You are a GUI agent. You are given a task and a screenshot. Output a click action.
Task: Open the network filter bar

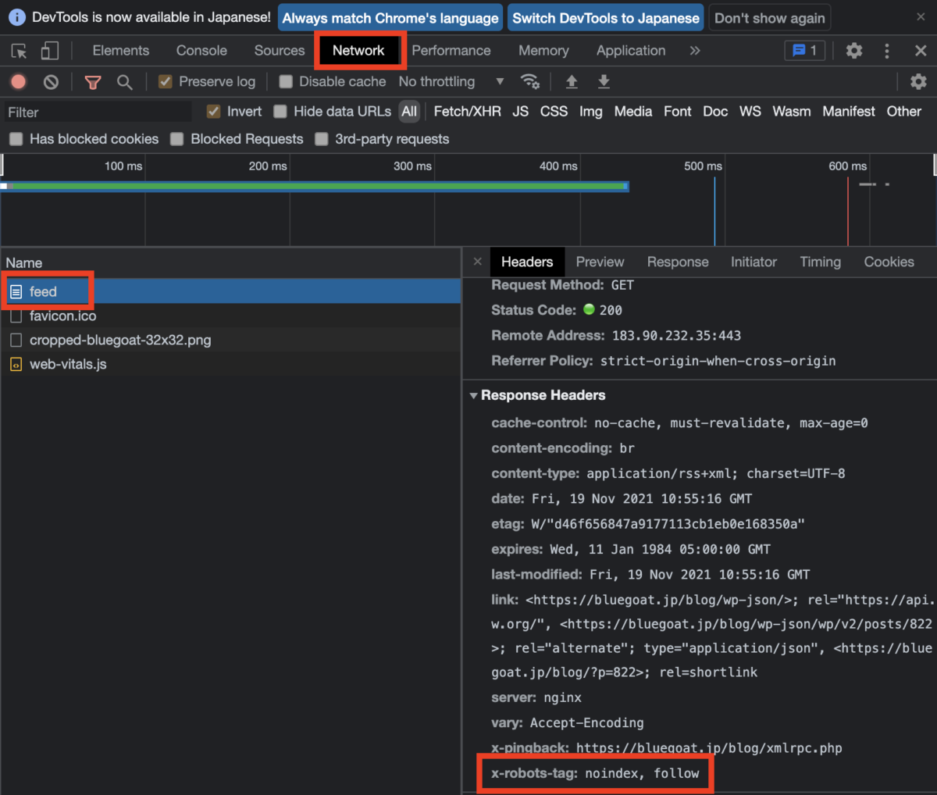[x=93, y=81]
